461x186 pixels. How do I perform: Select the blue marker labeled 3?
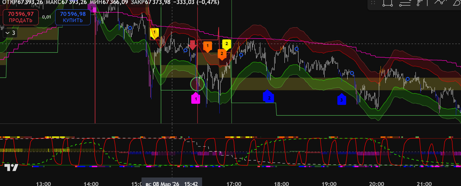[x=342, y=100]
